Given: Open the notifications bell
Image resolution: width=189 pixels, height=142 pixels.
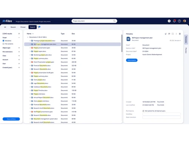Looking at the screenshot, I should pos(174,21).
